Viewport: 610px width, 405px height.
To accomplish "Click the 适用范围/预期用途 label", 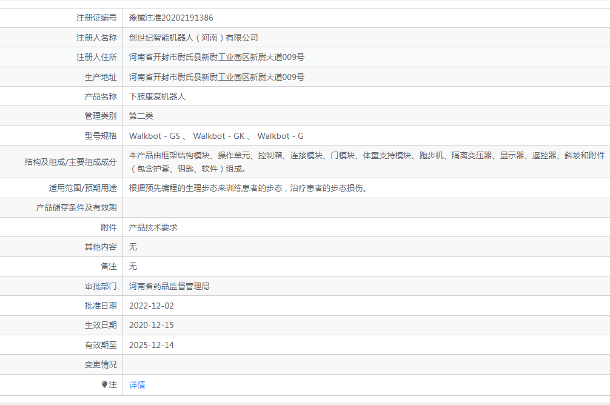I will pyautogui.click(x=82, y=189).
